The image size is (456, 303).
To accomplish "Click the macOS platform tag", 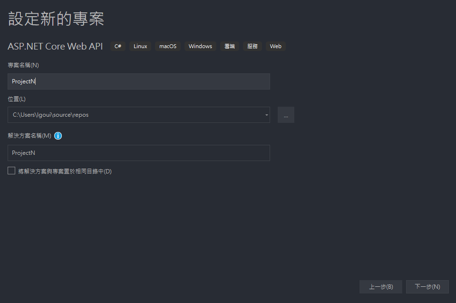I will pos(168,46).
